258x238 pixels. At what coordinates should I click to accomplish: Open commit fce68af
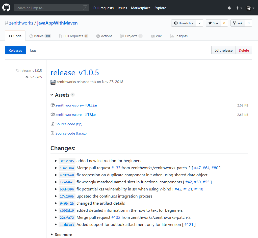tap(67, 182)
